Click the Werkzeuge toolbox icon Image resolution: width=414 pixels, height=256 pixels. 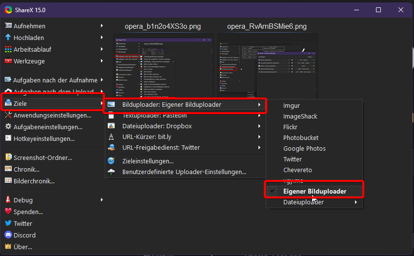point(8,61)
